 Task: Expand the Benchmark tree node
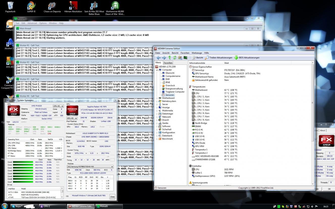pyautogui.click(x=157, y=139)
